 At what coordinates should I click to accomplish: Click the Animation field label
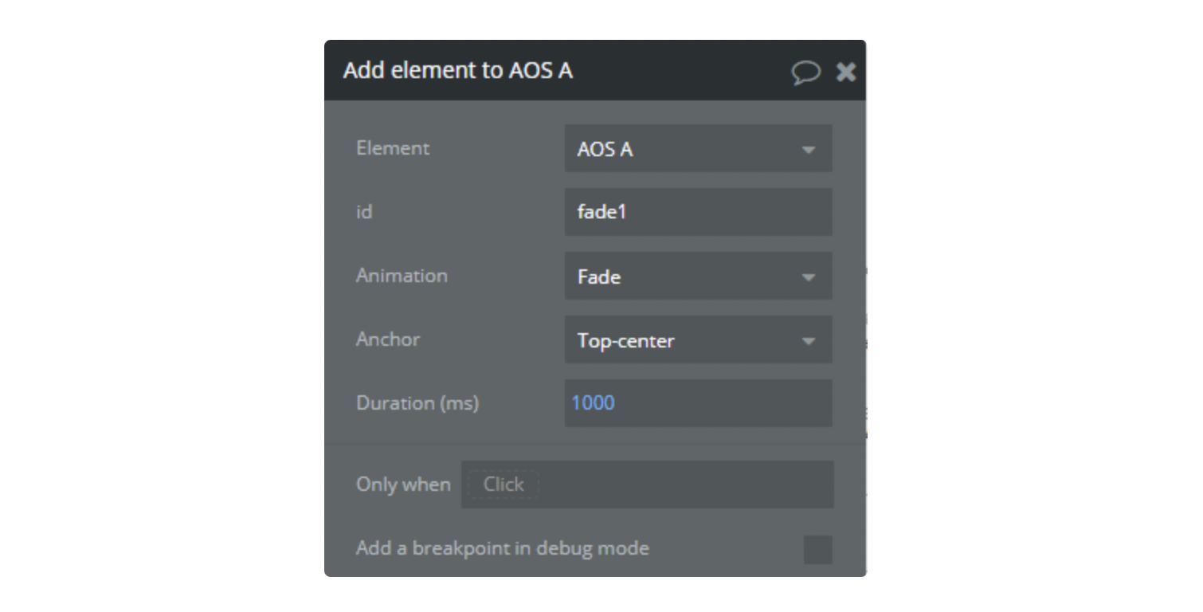(x=402, y=276)
